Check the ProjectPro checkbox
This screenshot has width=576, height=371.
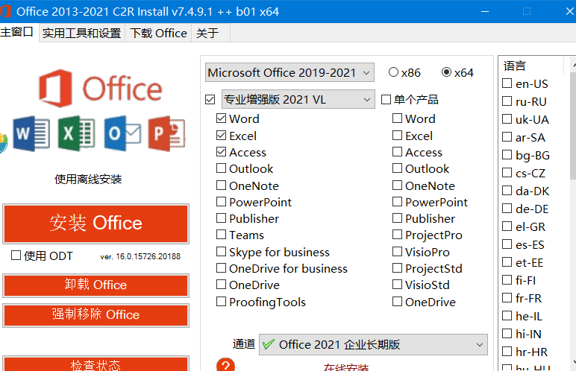[x=397, y=234]
